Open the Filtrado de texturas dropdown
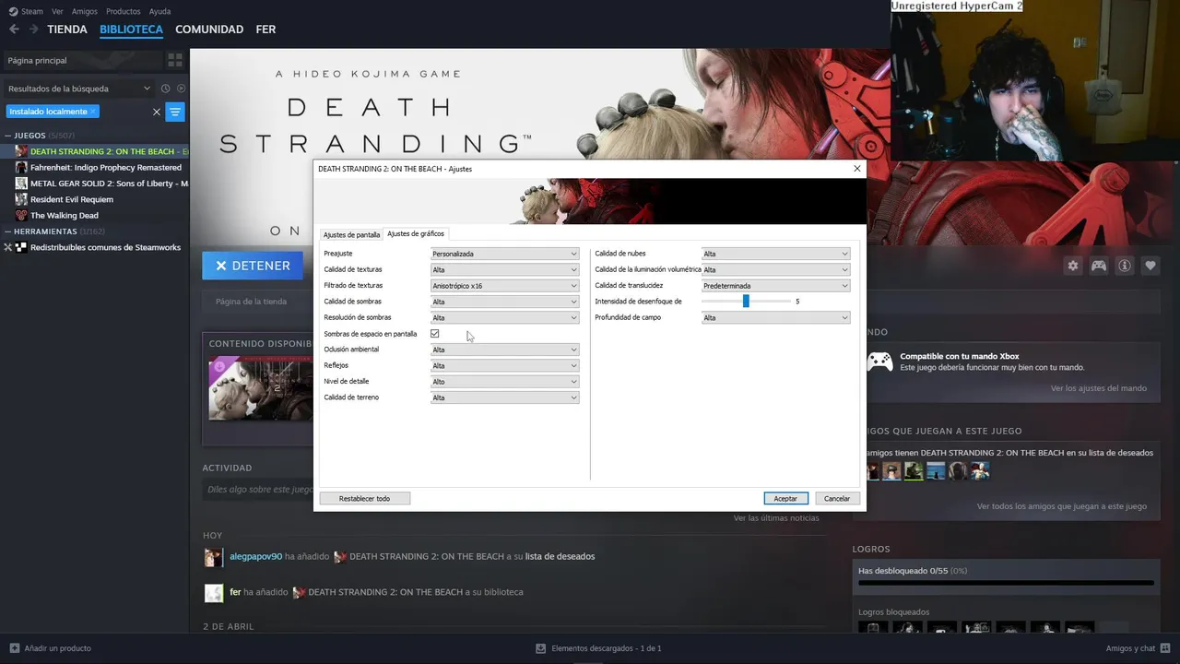Screen dimensions: 1180x664 pyautogui.click(x=504, y=286)
